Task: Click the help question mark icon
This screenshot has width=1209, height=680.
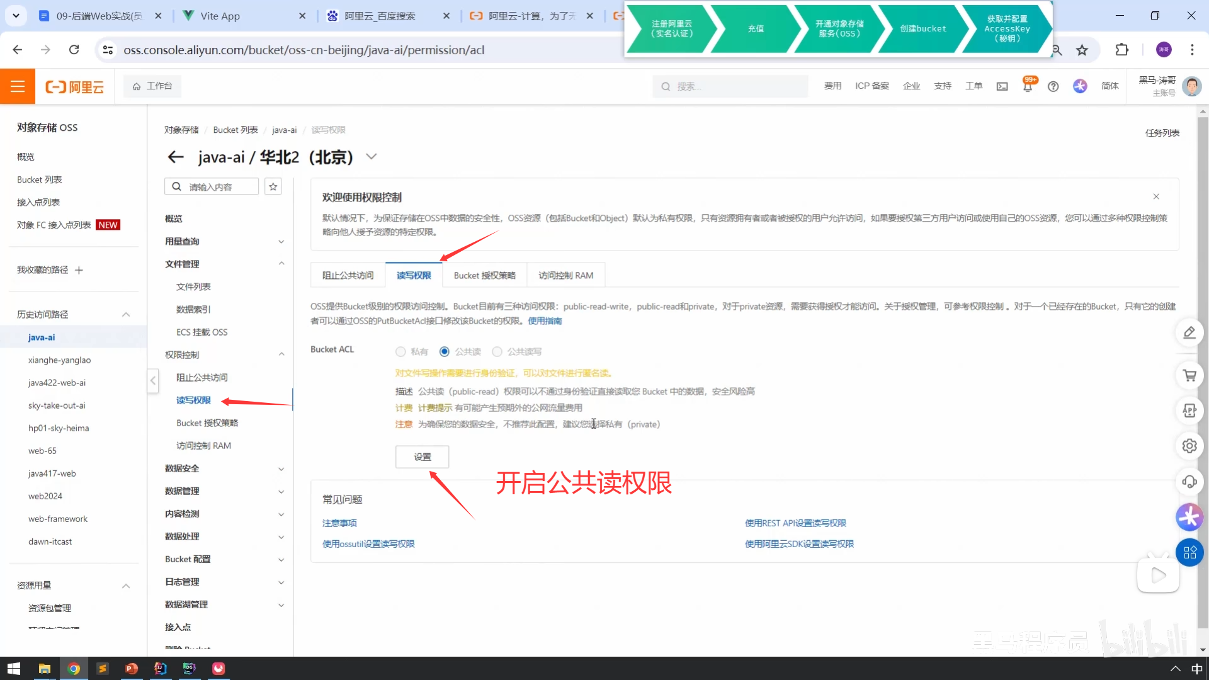Action: 1053,86
